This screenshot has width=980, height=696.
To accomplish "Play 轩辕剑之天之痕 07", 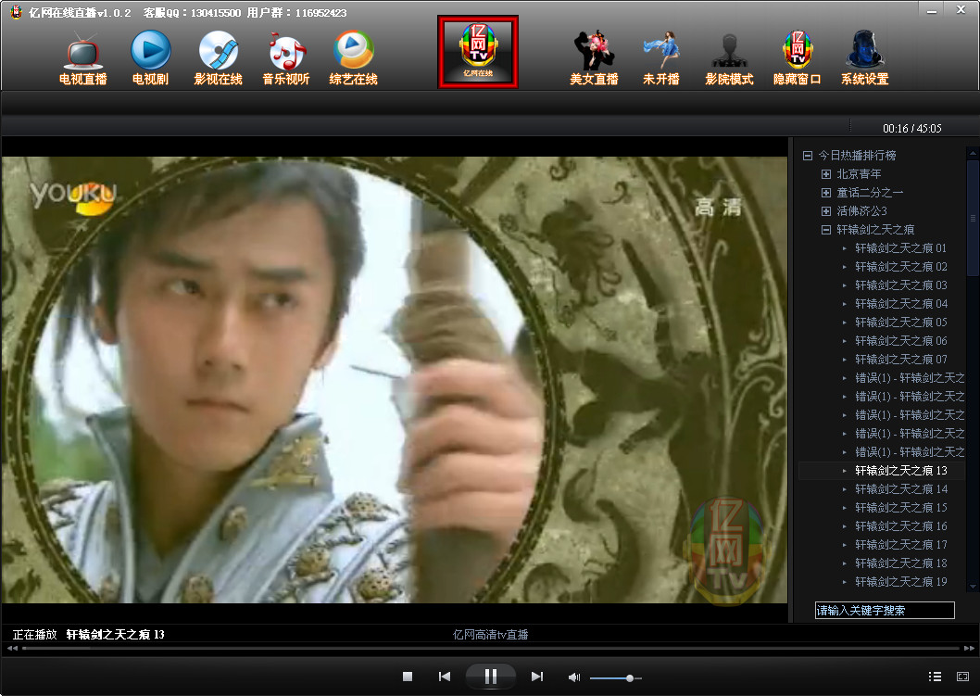I will 900,360.
